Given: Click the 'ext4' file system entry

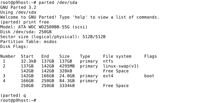Looking at the screenshot, I should coord(108,76).
